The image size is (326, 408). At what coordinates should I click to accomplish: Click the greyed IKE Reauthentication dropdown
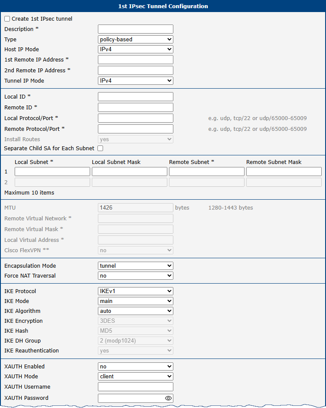[135, 350]
